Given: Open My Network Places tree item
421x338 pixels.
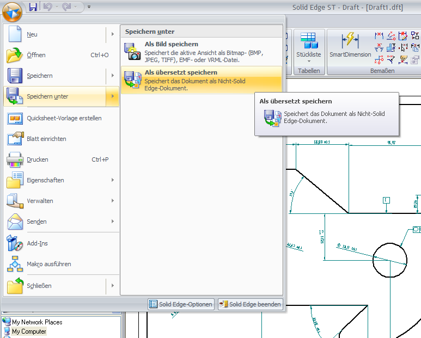Looking at the screenshot, I should tap(36, 322).
